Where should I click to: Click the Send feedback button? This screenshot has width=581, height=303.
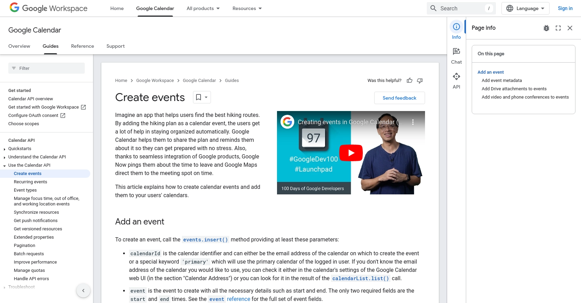399,98
